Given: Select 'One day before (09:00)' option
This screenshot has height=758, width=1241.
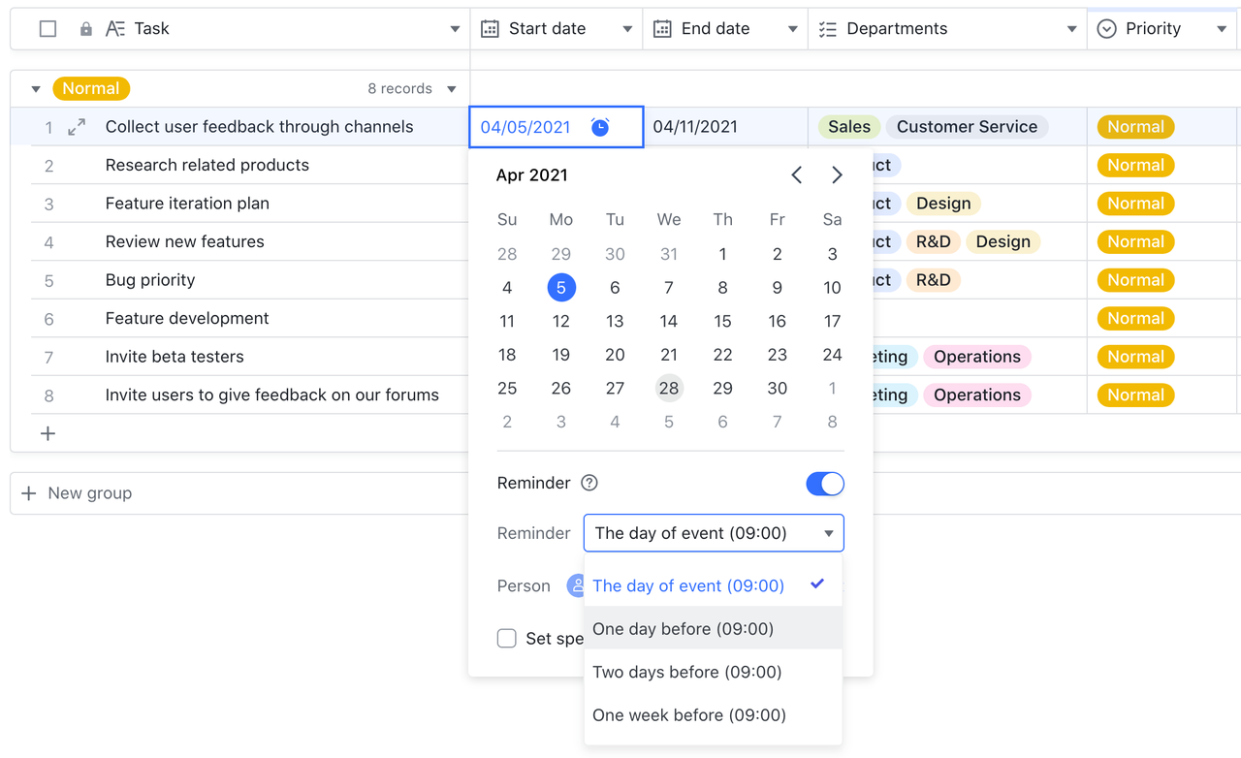Looking at the screenshot, I should [683, 629].
